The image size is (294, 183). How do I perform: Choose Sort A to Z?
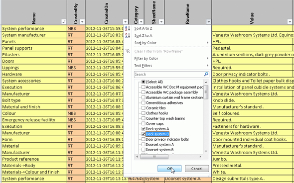click(x=143, y=28)
